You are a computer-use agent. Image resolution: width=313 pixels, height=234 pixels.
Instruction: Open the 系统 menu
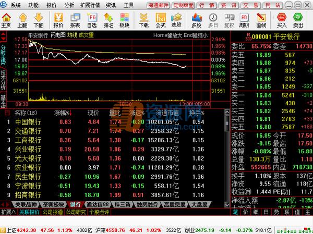pyautogui.click(x=16, y=5)
